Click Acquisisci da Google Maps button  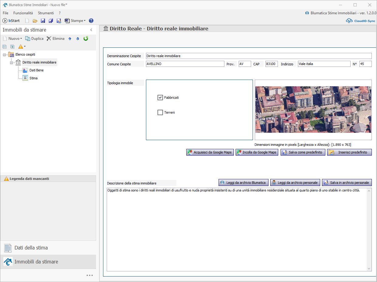coord(210,152)
